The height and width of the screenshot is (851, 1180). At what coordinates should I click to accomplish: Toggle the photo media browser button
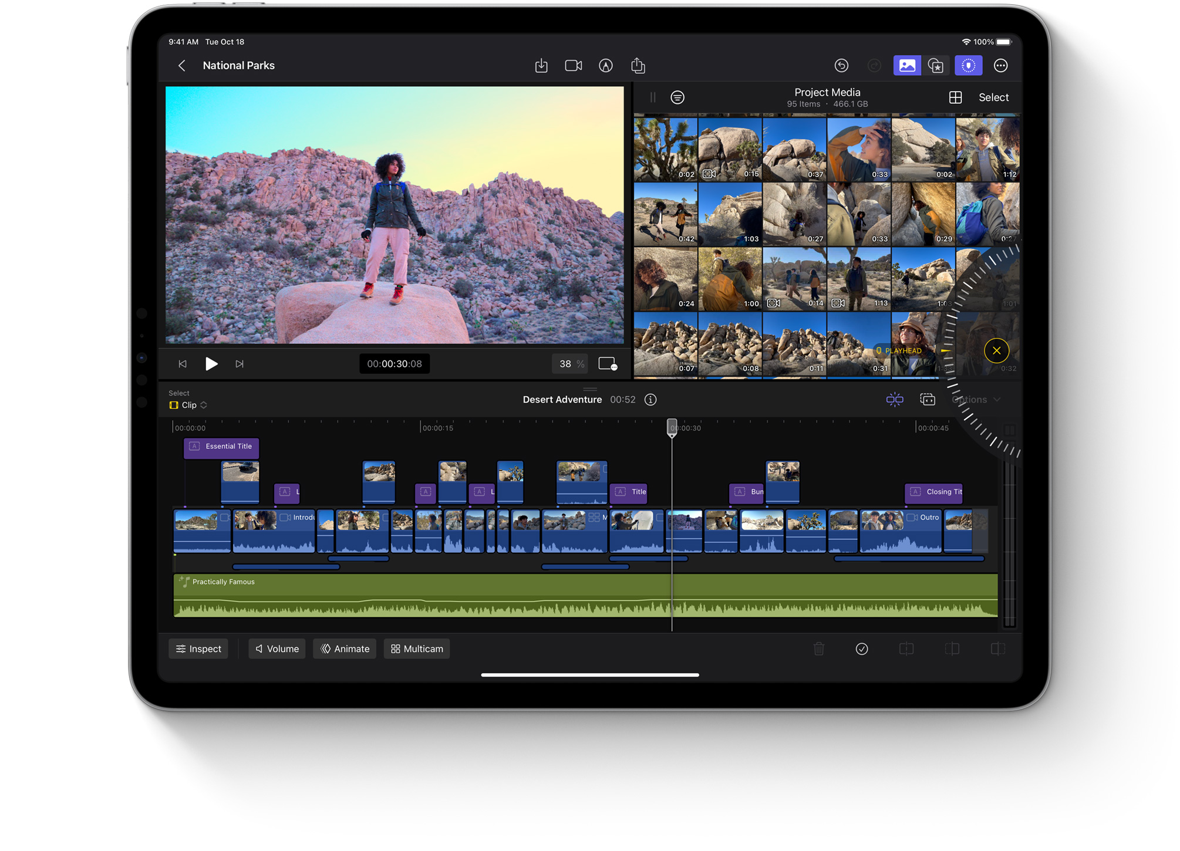(x=906, y=66)
